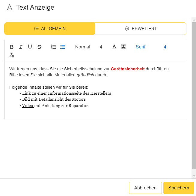The image size is (196, 196).
Task: Click the Abbrechen button
Action: point(145,188)
